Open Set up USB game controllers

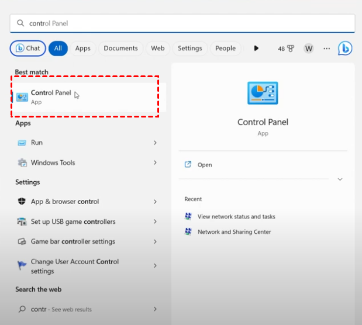pyautogui.click(x=89, y=222)
